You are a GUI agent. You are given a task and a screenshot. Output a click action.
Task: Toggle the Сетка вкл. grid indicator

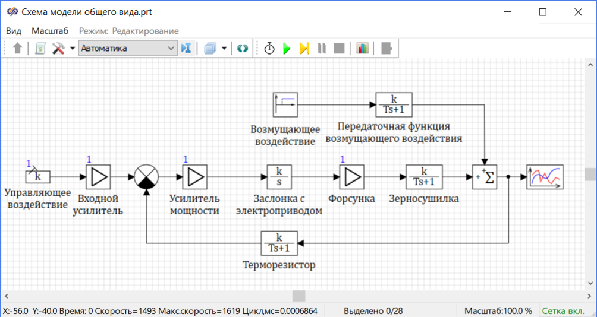tap(566, 311)
